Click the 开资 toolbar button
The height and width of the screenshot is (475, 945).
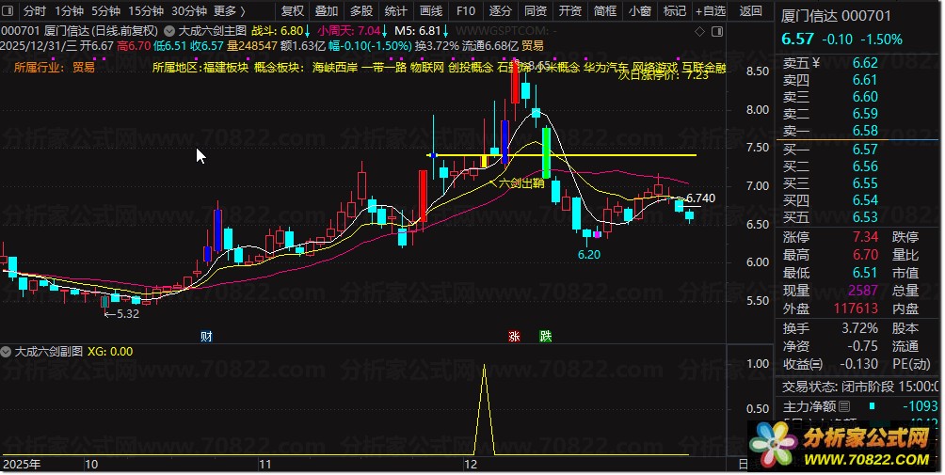(570, 11)
